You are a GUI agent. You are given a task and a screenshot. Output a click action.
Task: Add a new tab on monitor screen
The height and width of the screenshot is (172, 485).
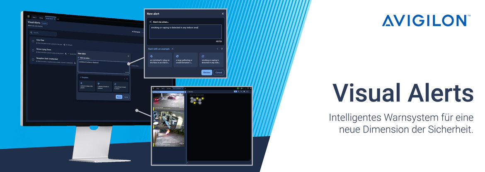click(58, 19)
